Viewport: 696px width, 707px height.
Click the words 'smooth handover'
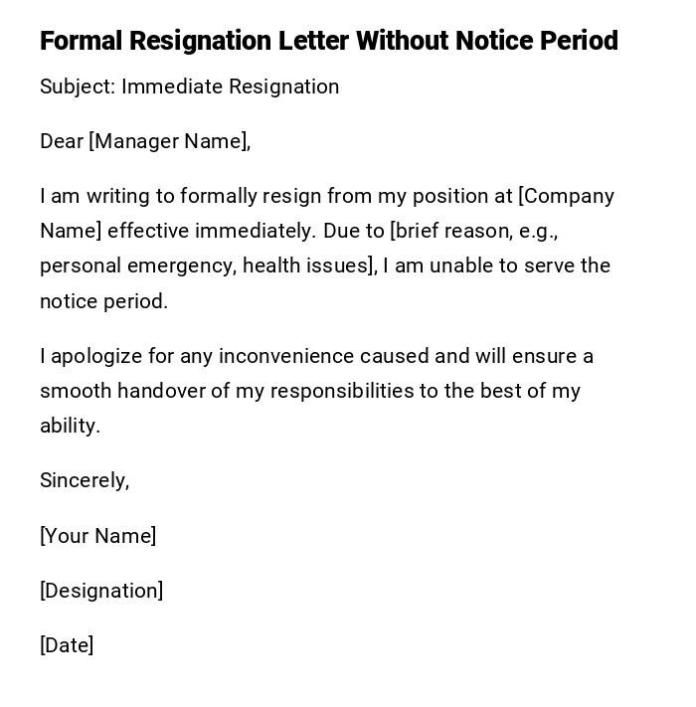coord(135,391)
